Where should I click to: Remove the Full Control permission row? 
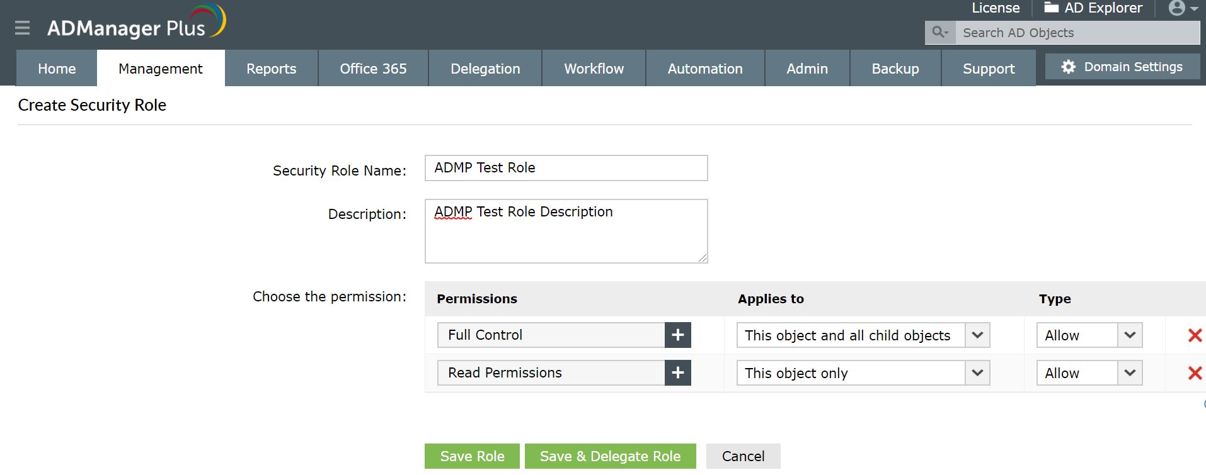[1194, 335]
